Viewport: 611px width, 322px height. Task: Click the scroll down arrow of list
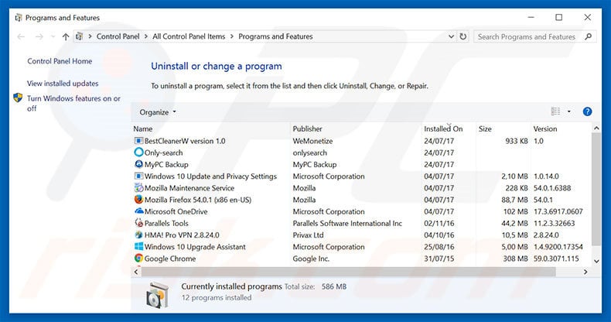[596, 261]
